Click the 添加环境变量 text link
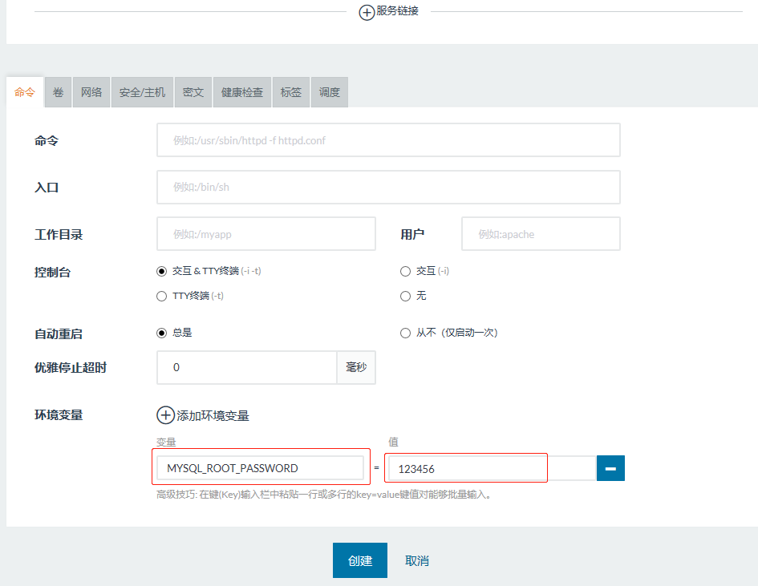Screen dimensions: 758x586 pos(213,415)
